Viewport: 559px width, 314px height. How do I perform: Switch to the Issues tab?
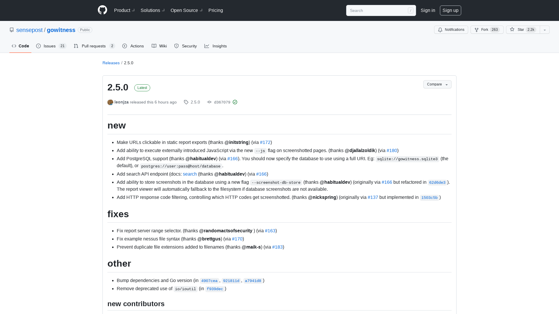[51, 46]
